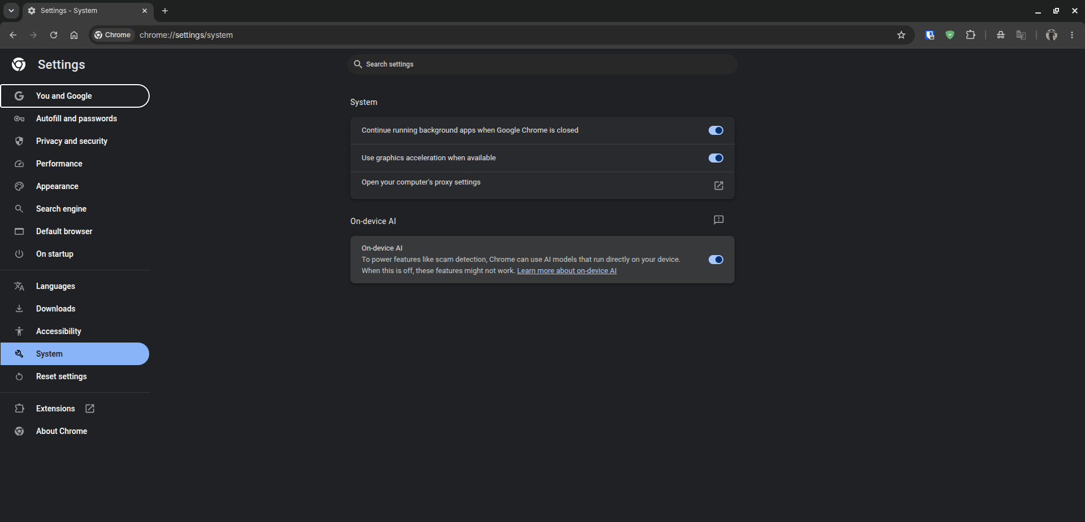Click the Search settings field
Screen dimensions: 1085x522
point(542,64)
